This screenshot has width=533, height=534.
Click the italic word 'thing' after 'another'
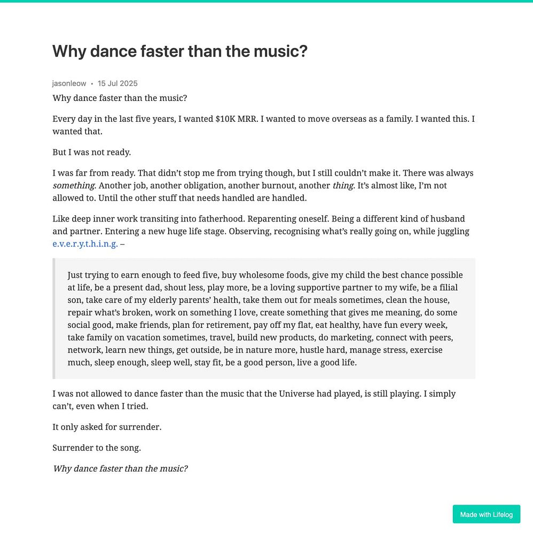342,186
